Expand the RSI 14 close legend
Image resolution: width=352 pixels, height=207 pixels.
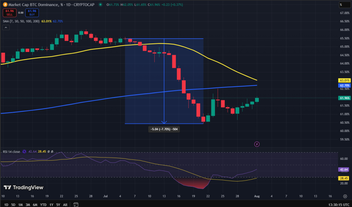pos(12,152)
